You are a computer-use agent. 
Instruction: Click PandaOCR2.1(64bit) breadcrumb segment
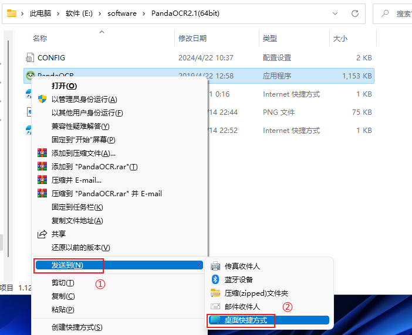pyautogui.click(x=185, y=13)
